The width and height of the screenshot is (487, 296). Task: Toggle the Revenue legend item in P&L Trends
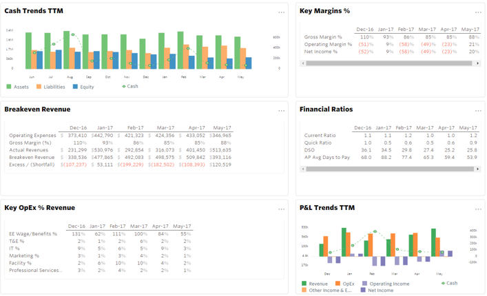click(315, 284)
